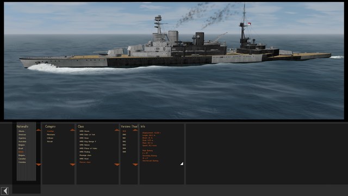
Task: Click Class list down arrow
Action: tap(117, 164)
